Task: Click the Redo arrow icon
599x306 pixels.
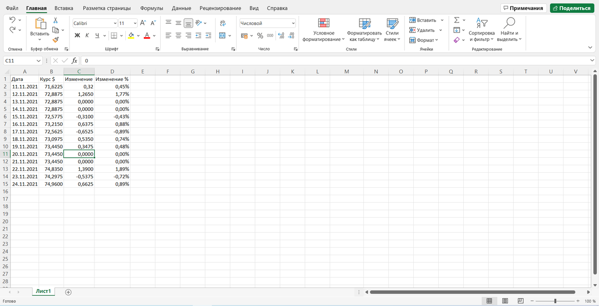Action: click(x=12, y=30)
